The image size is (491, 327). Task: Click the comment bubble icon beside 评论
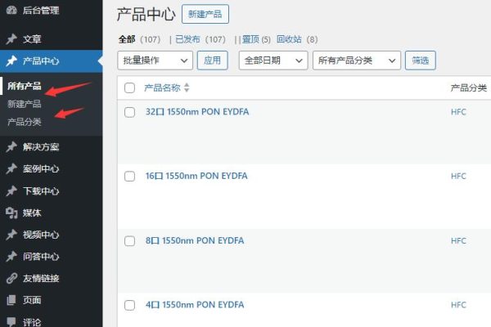point(11,322)
